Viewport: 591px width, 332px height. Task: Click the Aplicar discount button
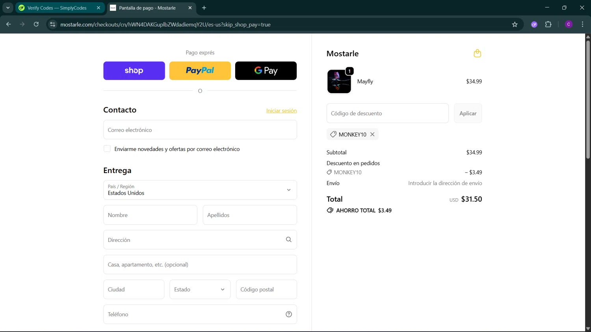point(468,113)
